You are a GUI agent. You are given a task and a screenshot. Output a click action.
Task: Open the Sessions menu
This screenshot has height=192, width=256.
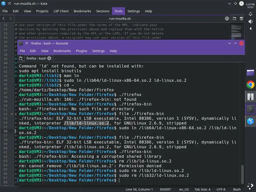coord(103,11)
